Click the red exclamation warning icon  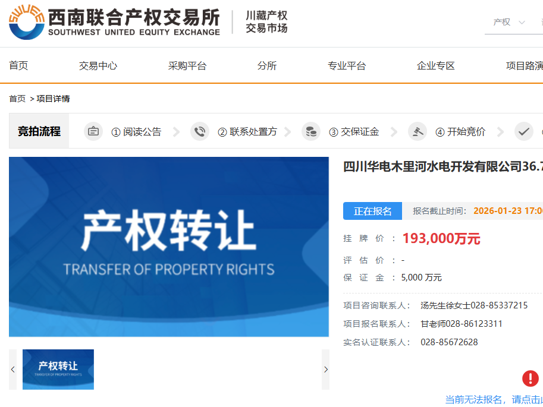click(530, 378)
